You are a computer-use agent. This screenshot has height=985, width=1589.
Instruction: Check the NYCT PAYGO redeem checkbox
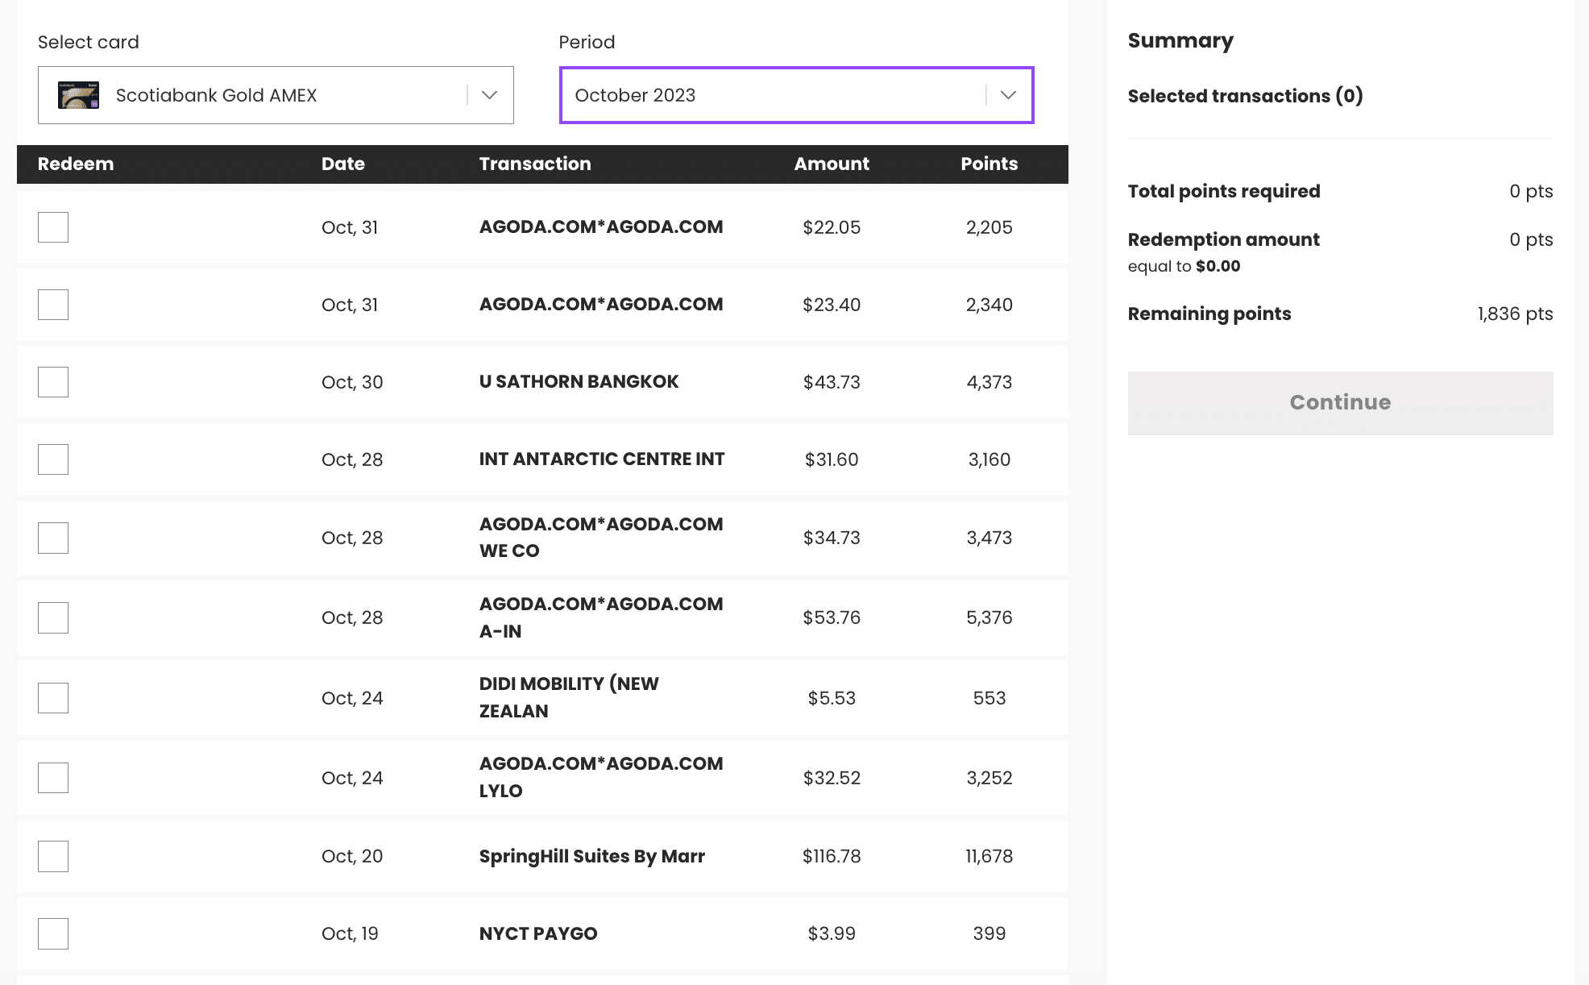pos(53,933)
